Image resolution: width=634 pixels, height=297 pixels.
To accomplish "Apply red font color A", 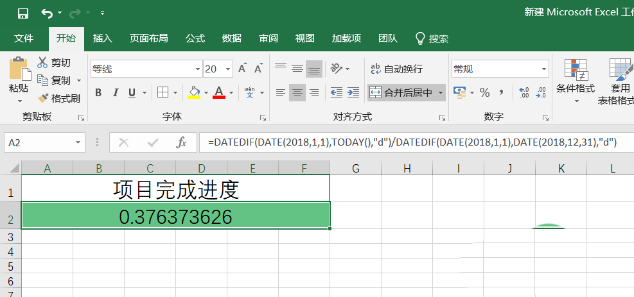I will pyautogui.click(x=219, y=92).
